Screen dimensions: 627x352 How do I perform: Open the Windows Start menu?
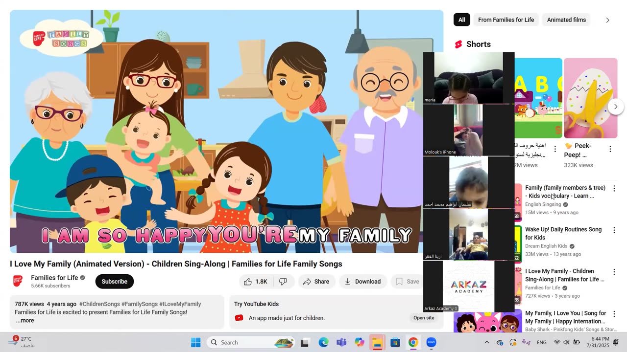point(195,342)
